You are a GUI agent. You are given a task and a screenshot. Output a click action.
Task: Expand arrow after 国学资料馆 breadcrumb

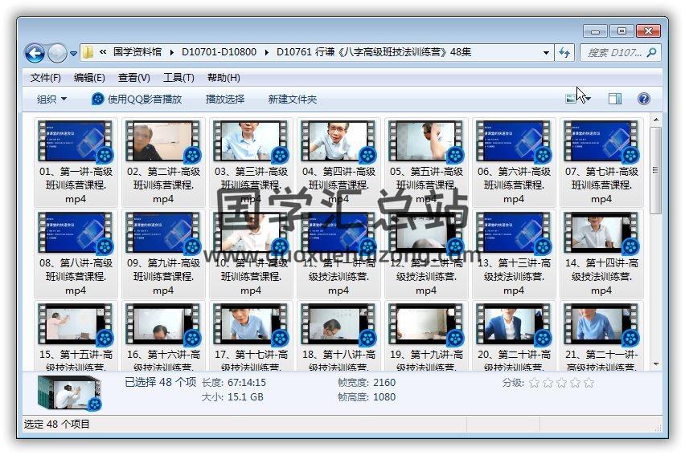point(172,53)
